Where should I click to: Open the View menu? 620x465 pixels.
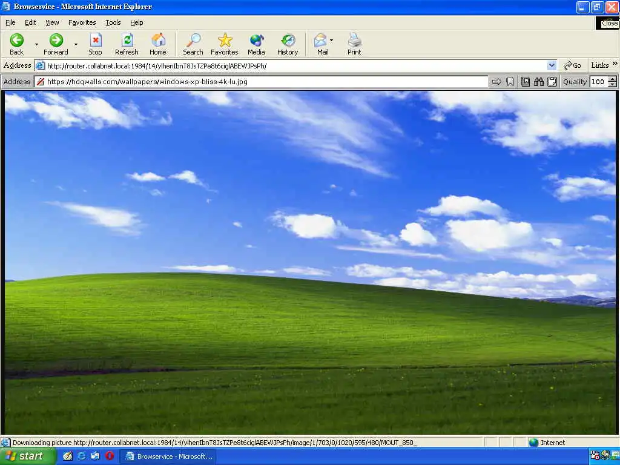point(52,22)
